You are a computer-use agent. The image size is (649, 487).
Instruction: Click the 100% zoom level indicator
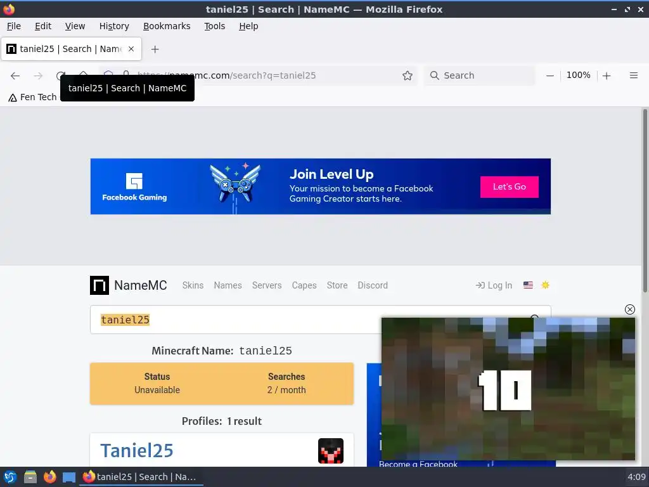578,75
